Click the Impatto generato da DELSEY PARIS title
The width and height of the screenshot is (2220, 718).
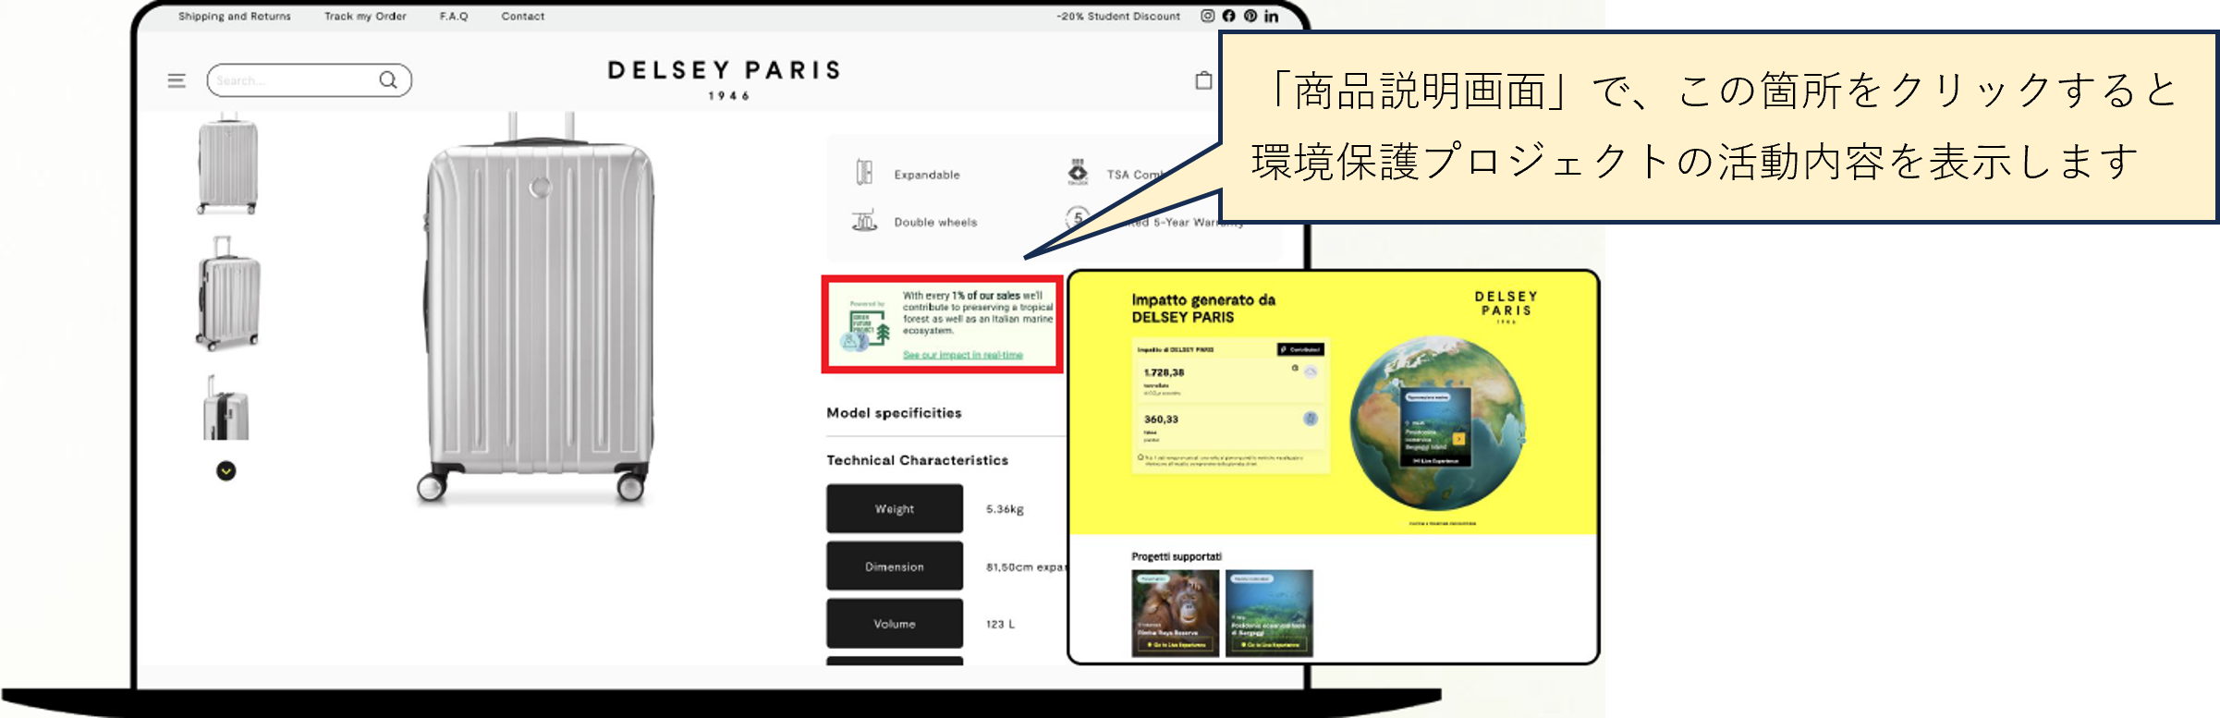(1203, 309)
